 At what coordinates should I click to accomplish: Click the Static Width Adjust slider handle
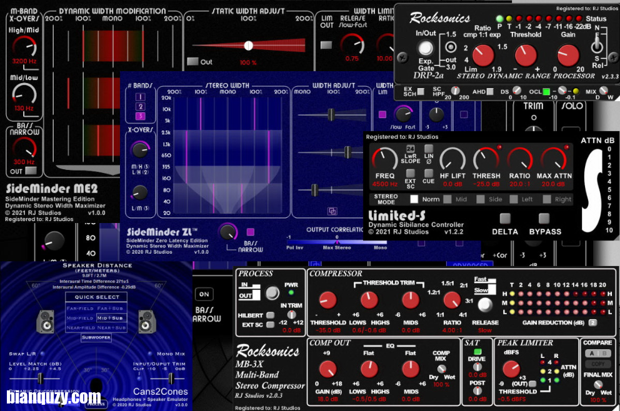pyautogui.click(x=248, y=46)
